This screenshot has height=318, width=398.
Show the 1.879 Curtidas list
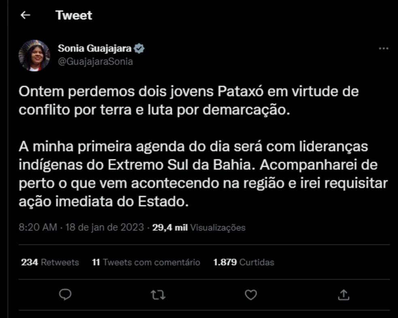tap(243, 262)
